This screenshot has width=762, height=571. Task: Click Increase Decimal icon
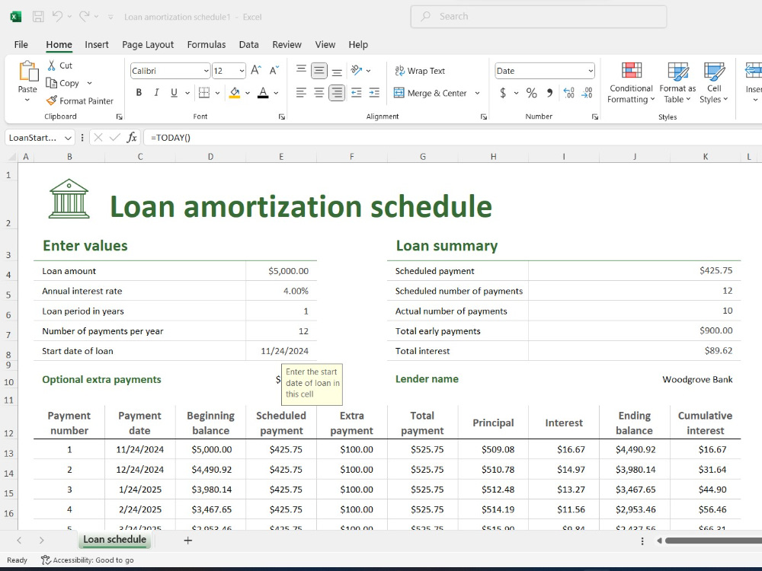[x=568, y=93]
